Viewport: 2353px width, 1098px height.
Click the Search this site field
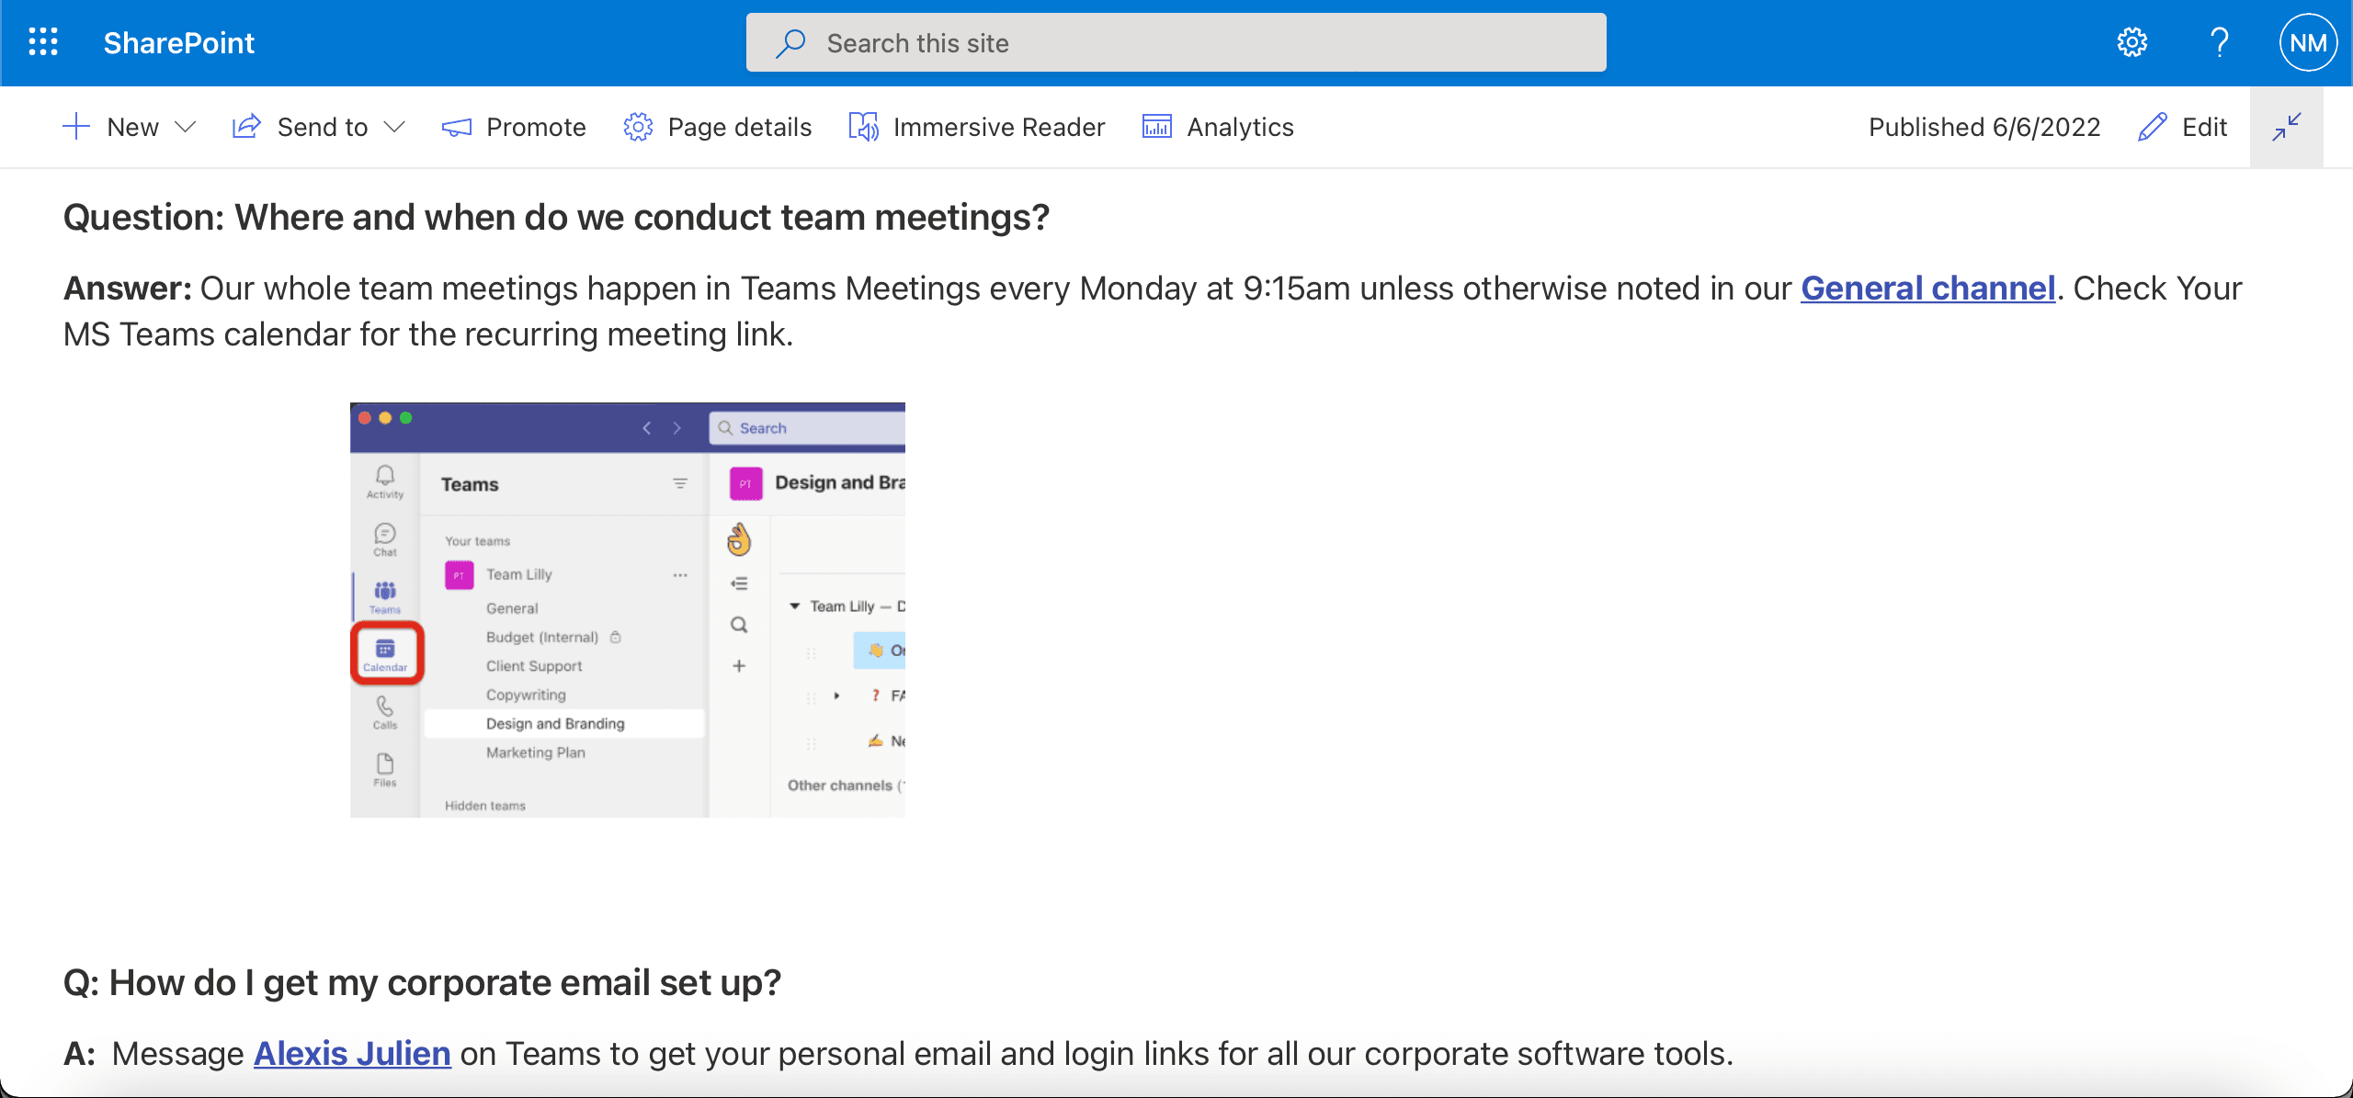(1176, 42)
